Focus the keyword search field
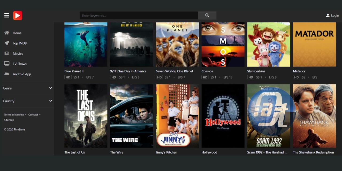This screenshot has width=342, height=171. pyautogui.click(x=139, y=15)
